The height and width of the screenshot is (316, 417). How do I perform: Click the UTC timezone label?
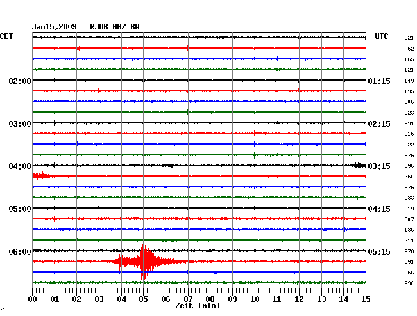[x=381, y=36]
